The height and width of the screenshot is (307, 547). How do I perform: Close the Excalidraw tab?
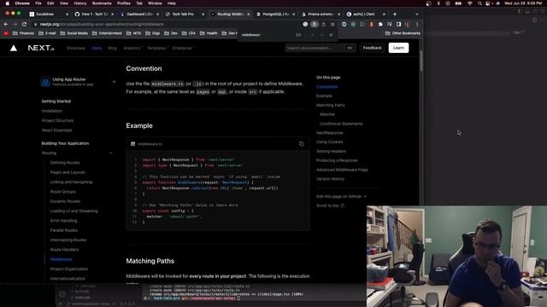click(67, 14)
